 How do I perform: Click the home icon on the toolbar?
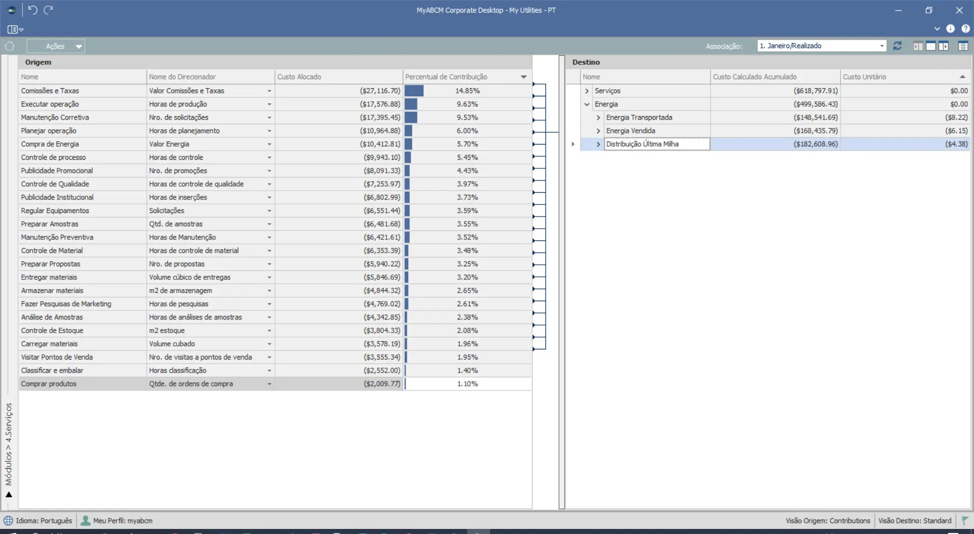[9, 46]
